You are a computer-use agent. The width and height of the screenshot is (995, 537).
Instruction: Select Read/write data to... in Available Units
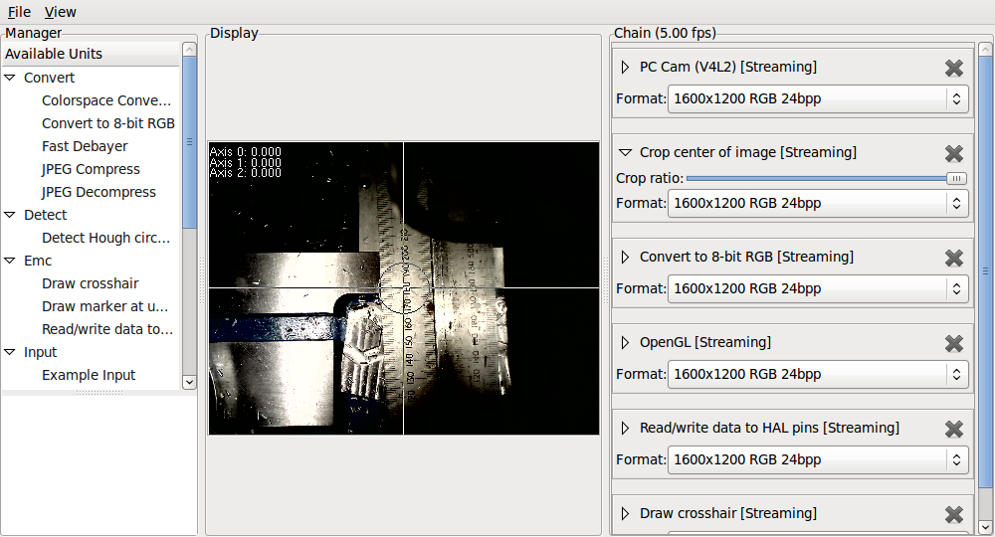coord(107,329)
